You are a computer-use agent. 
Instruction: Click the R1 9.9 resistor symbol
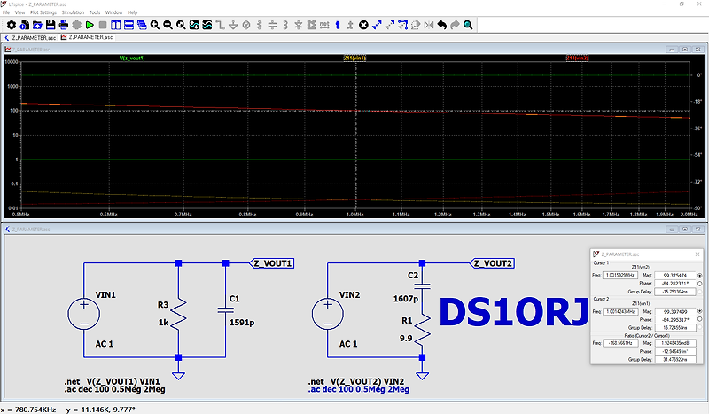coord(422,330)
